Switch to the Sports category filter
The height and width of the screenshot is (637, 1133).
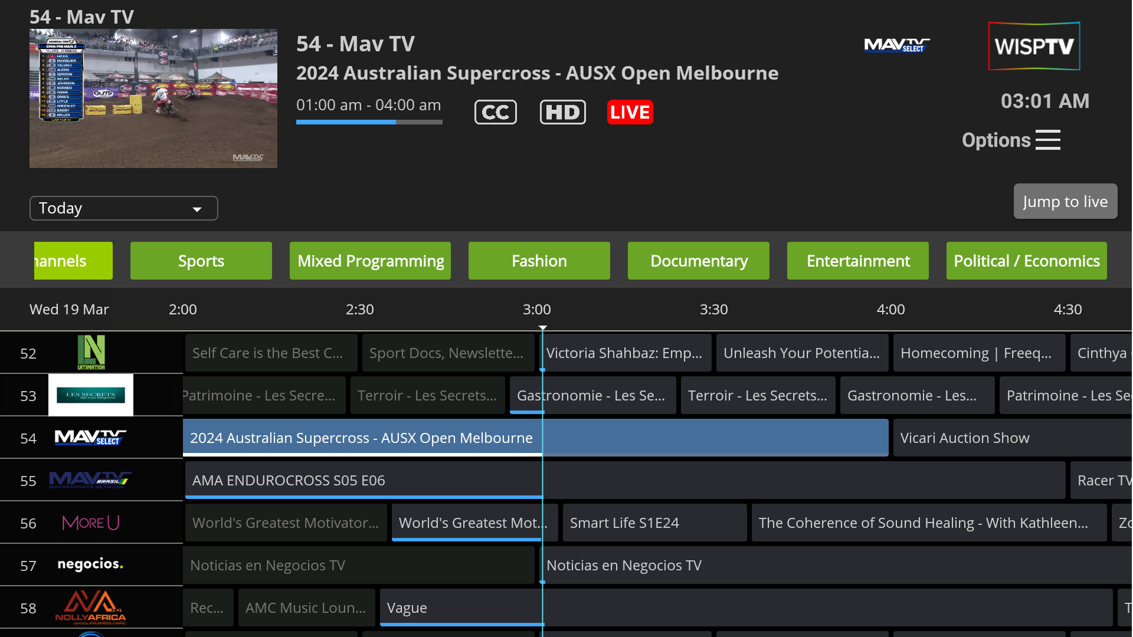(201, 260)
